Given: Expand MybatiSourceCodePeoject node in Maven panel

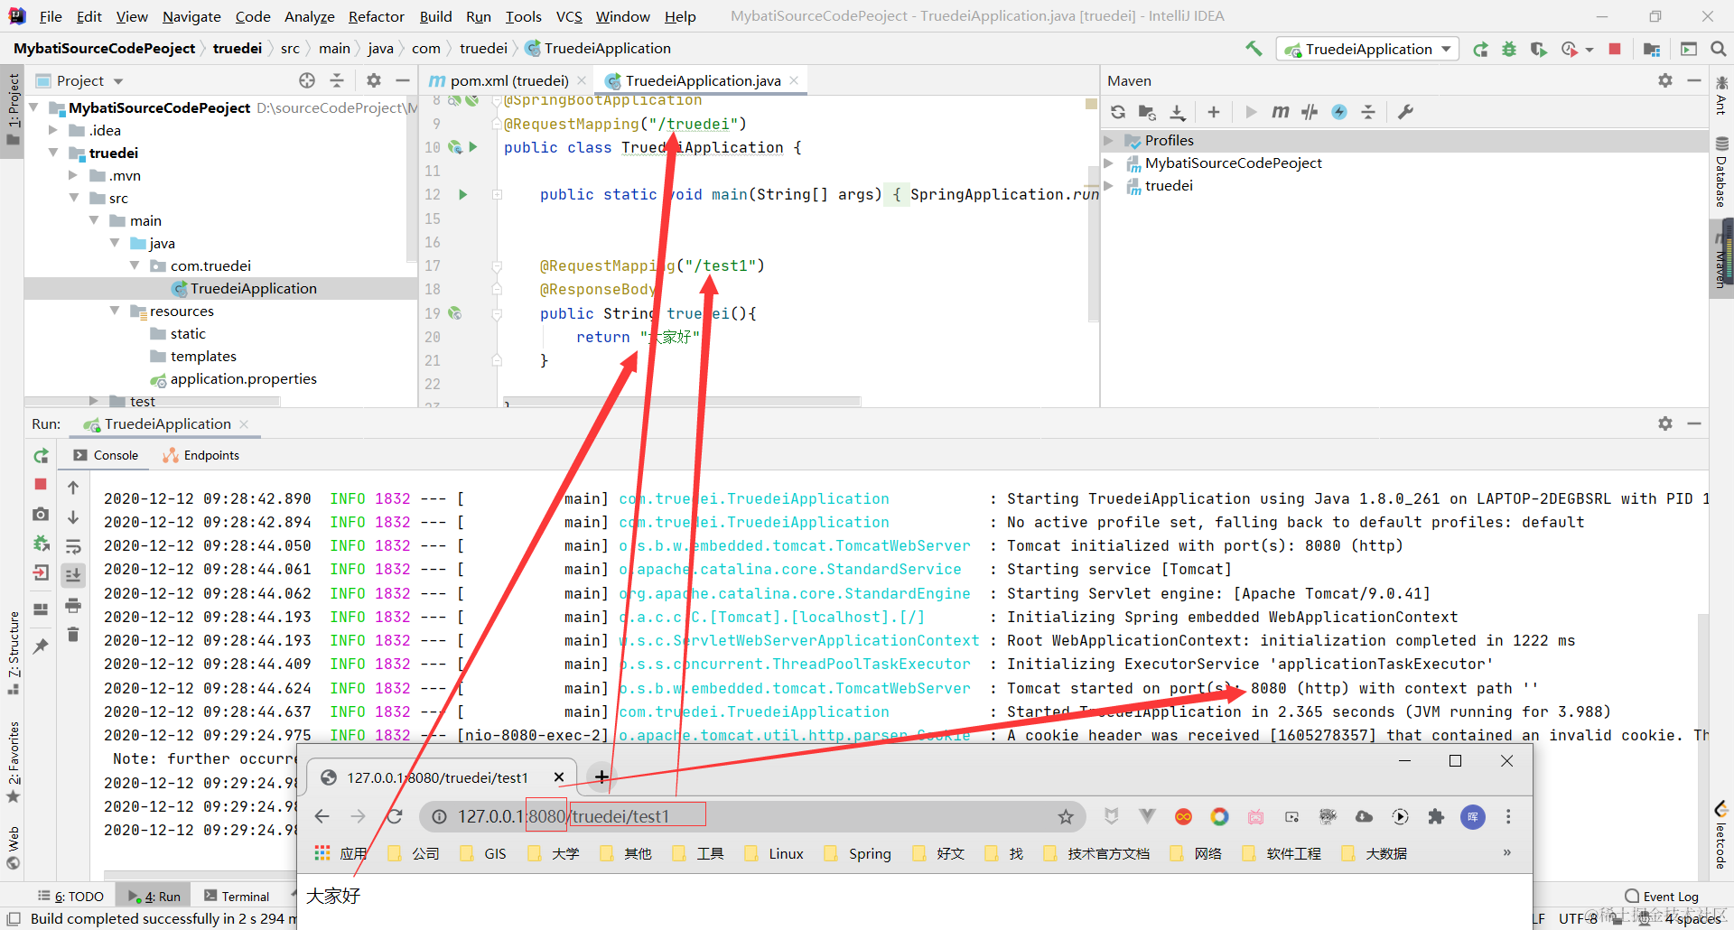Looking at the screenshot, I should 1109,163.
